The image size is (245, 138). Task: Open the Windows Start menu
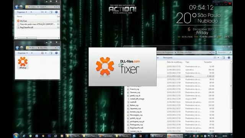click(16, 136)
